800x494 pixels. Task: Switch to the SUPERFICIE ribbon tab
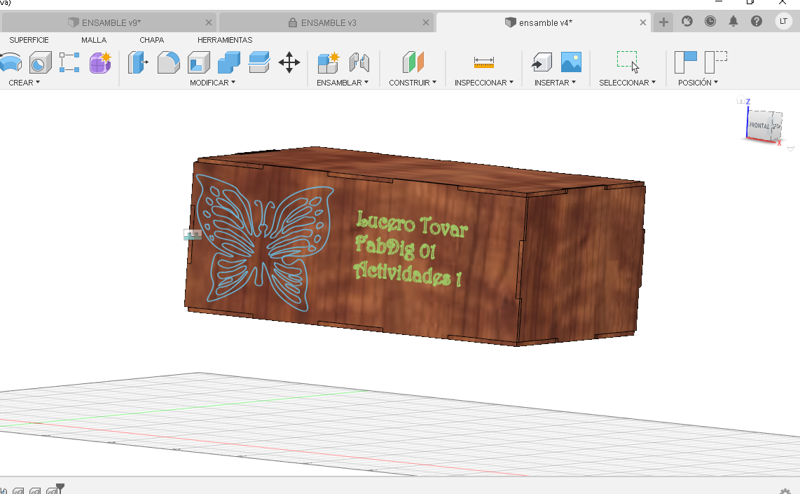click(x=29, y=40)
